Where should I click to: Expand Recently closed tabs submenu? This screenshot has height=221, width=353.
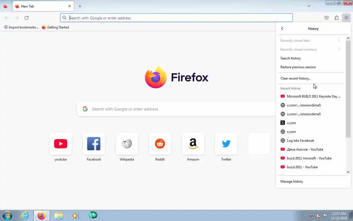pyautogui.click(x=311, y=41)
